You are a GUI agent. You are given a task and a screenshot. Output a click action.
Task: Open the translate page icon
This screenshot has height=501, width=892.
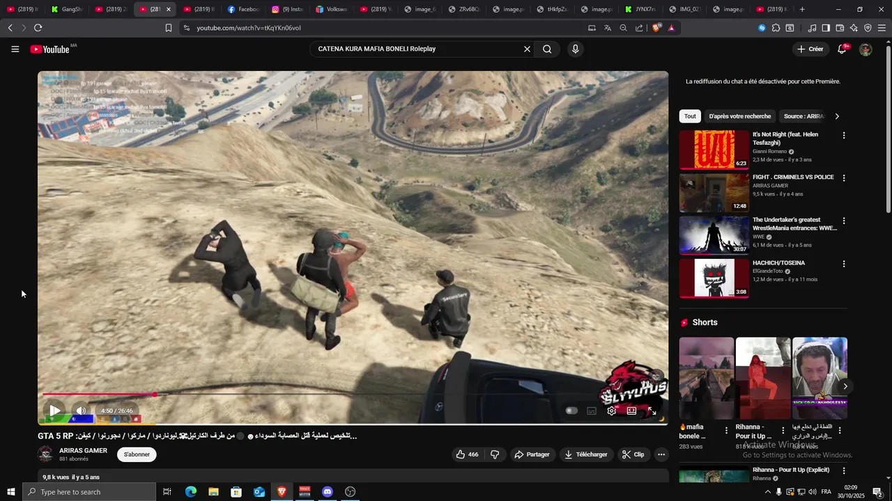608,28
